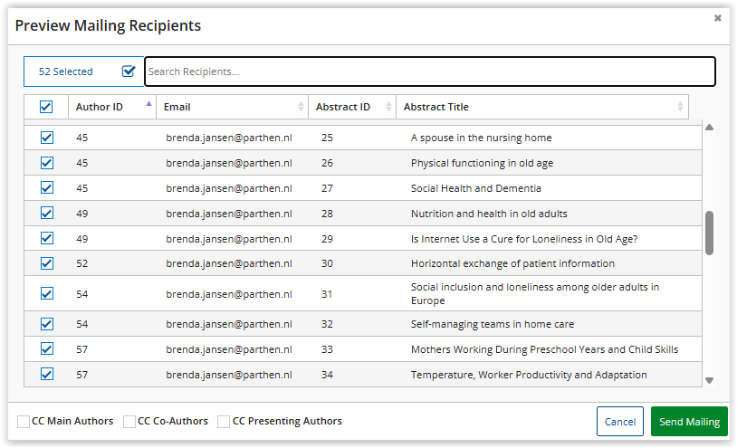Screen dimensions: 737x448
Task: Enable CC Main Authors
Action: [x=24, y=422]
